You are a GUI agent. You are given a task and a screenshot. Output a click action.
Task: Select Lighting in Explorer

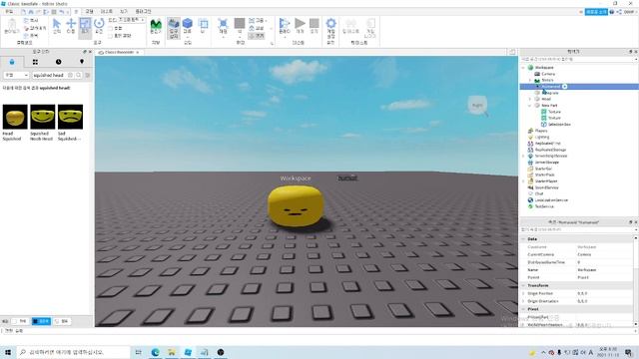539,137
